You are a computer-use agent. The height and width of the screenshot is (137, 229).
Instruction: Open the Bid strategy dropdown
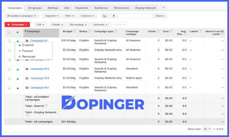(x=78, y=25)
